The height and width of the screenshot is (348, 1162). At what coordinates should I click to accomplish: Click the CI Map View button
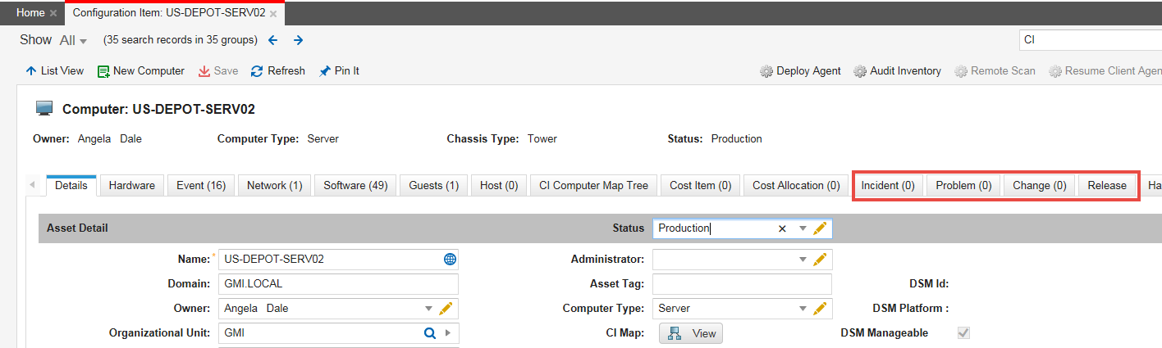691,333
